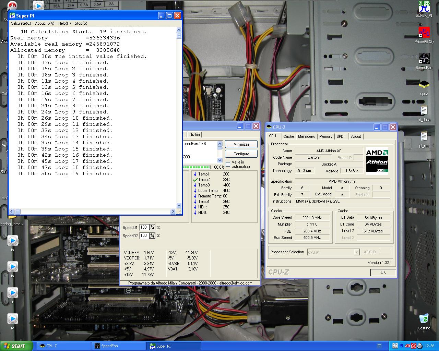This screenshot has width=439, height=351.
Task: Click the blue down arrow next to HD0
Action: point(195,213)
